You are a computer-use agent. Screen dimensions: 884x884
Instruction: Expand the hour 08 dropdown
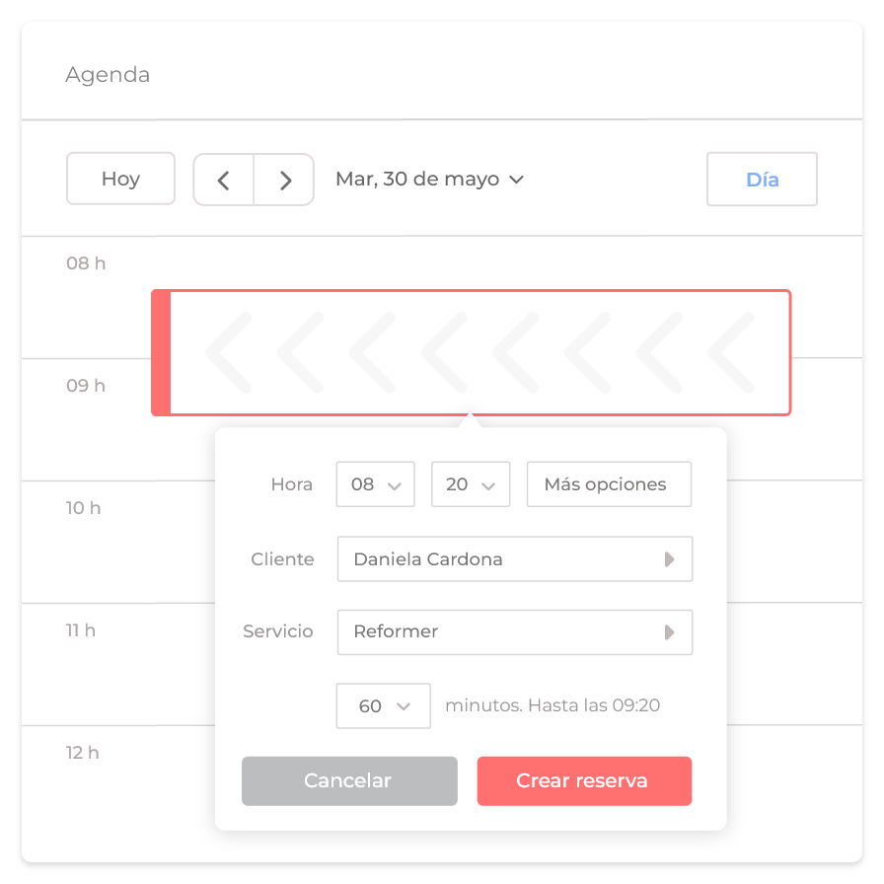coord(375,484)
